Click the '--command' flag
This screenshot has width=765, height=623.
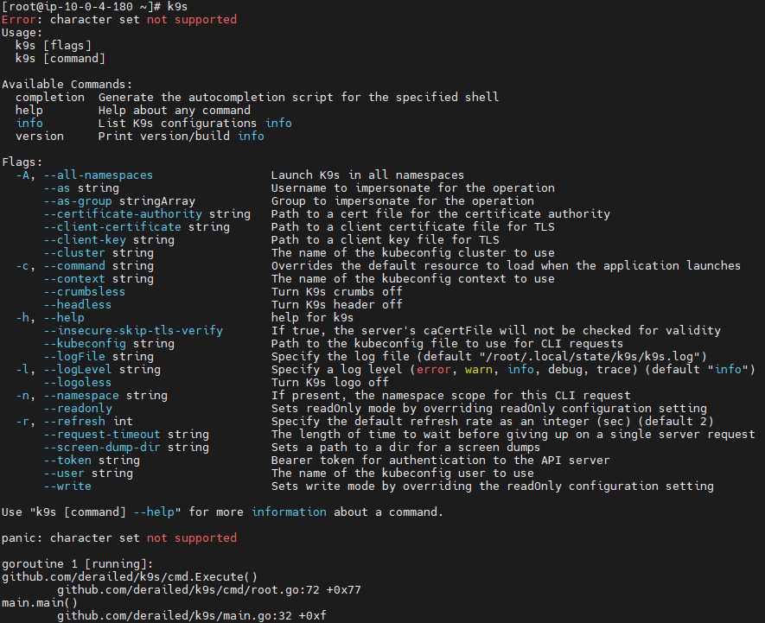tap(74, 266)
